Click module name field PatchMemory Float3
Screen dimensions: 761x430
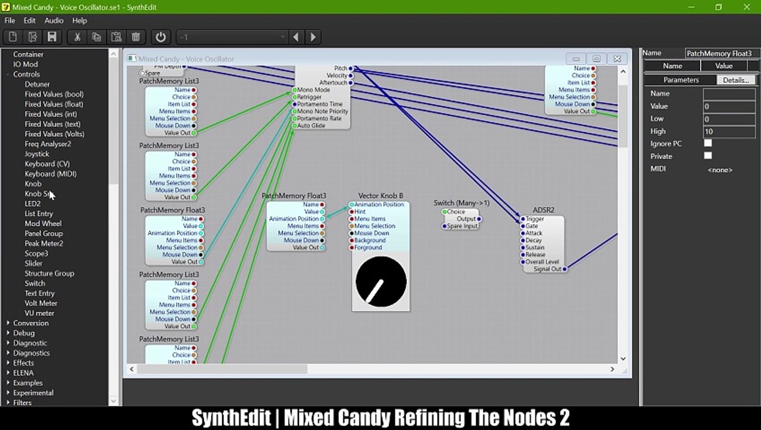click(719, 53)
